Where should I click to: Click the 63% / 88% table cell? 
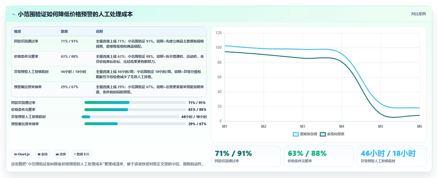[70, 57]
